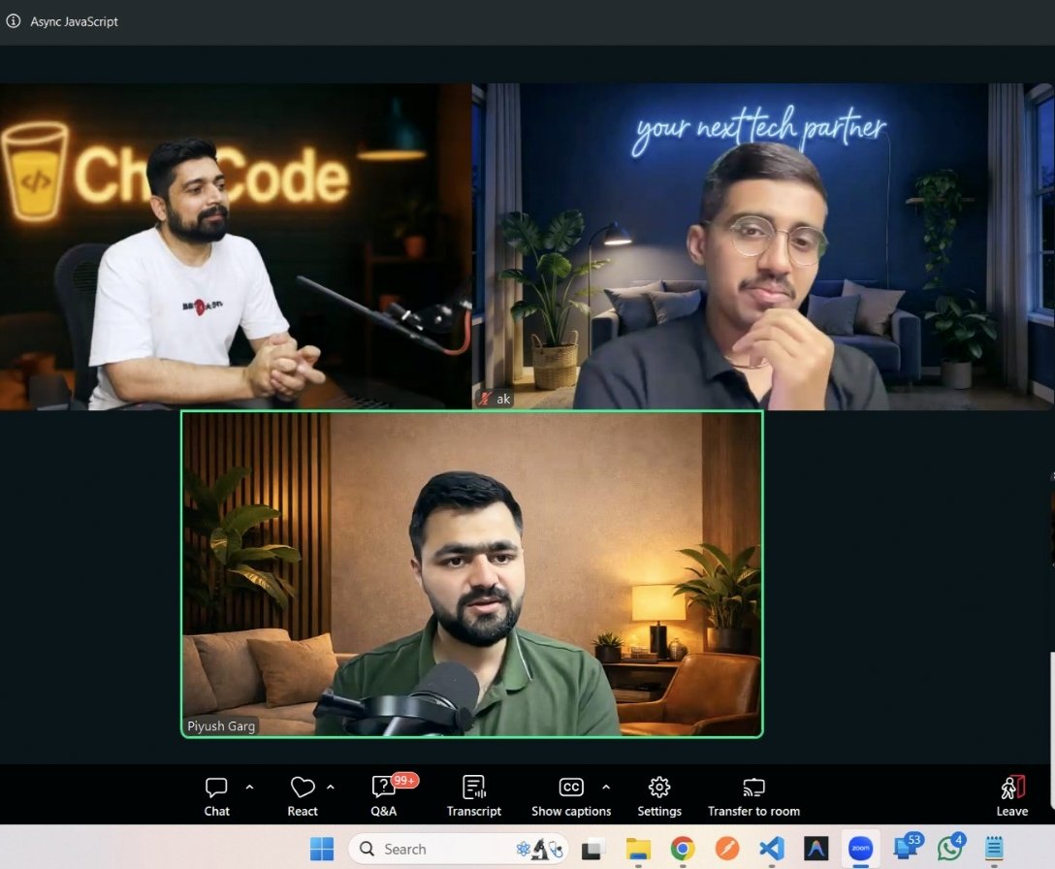The image size is (1055, 869).
Task: Open WhatsApp from the taskbar
Action: pos(950,847)
